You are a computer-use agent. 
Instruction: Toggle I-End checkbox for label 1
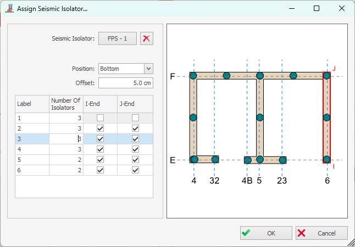[x=100, y=118]
